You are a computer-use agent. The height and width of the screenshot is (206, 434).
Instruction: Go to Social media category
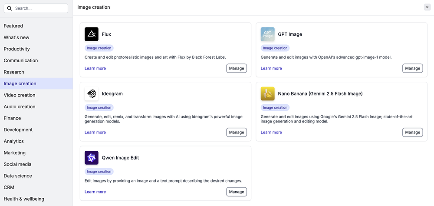click(36, 164)
